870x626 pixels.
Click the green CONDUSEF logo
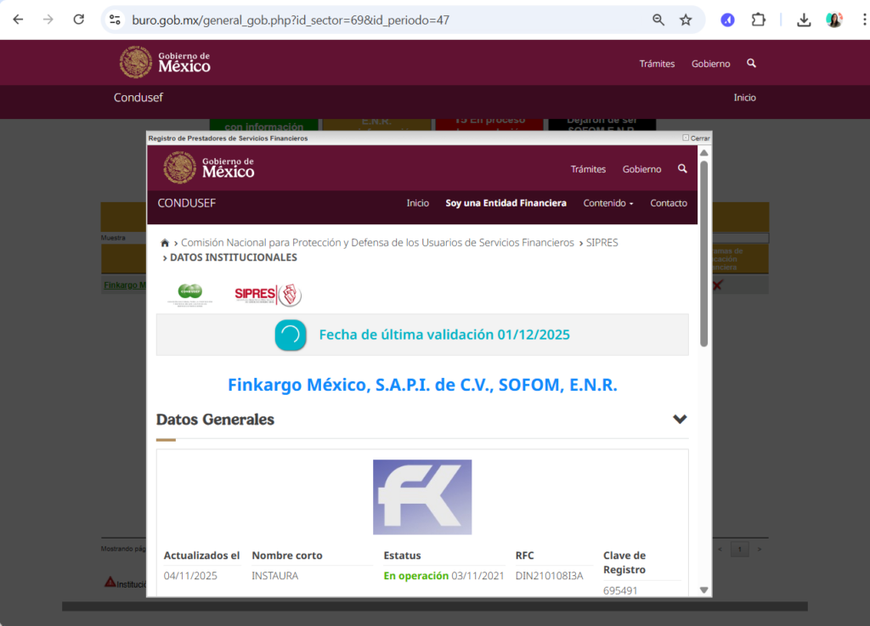(189, 294)
